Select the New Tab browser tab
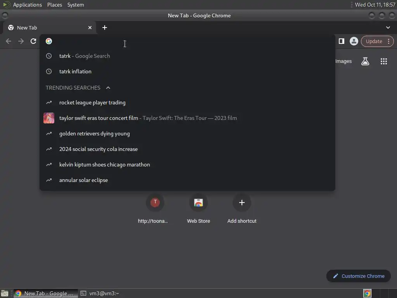 (49, 28)
